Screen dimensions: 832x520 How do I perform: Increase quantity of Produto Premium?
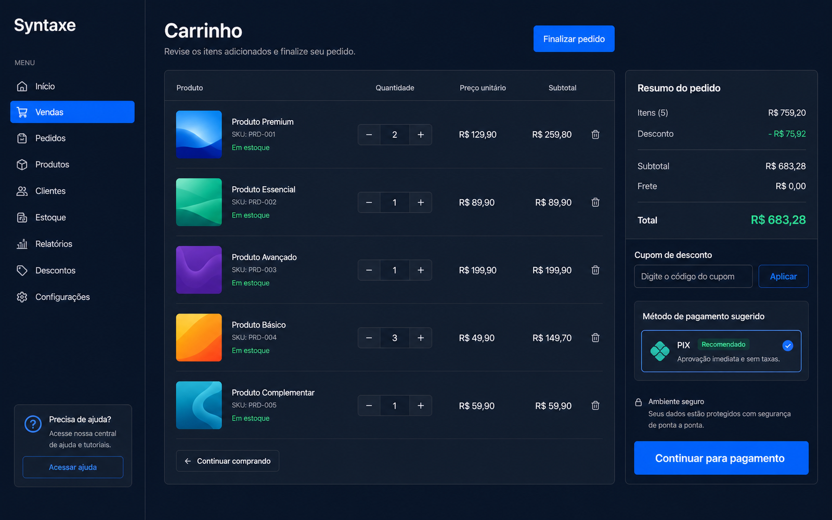(x=421, y=135)
